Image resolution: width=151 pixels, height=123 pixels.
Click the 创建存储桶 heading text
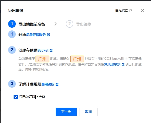coord(28,50)
